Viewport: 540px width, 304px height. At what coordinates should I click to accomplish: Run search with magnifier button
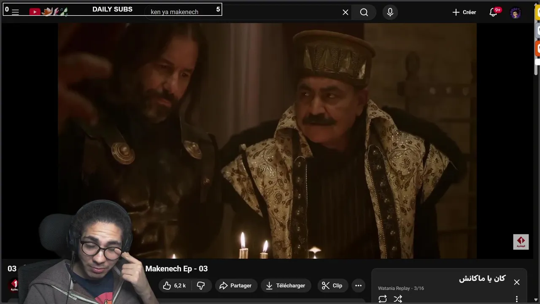tap(364, 12)
